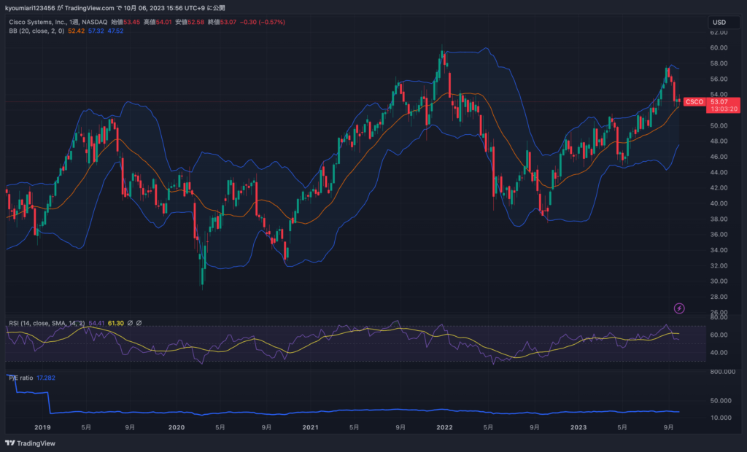Click the 50.000 label on P/E scale

pyautogui.click(x=721, y=400)
